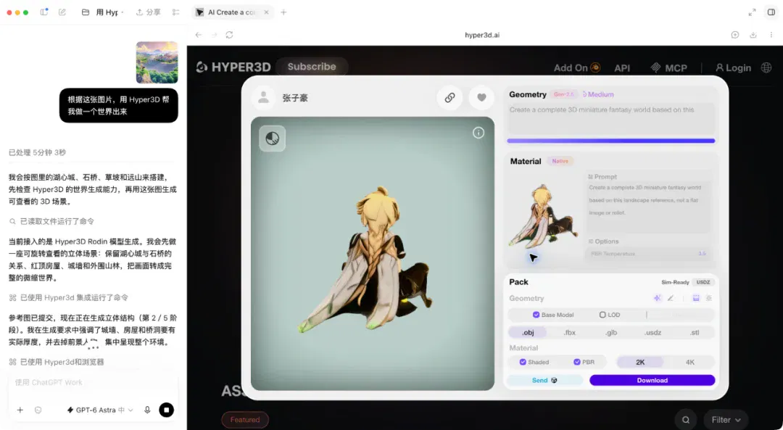Viewport: 783px width, 430px height.
Task: Select the .usdz format option
Action: 652,332
